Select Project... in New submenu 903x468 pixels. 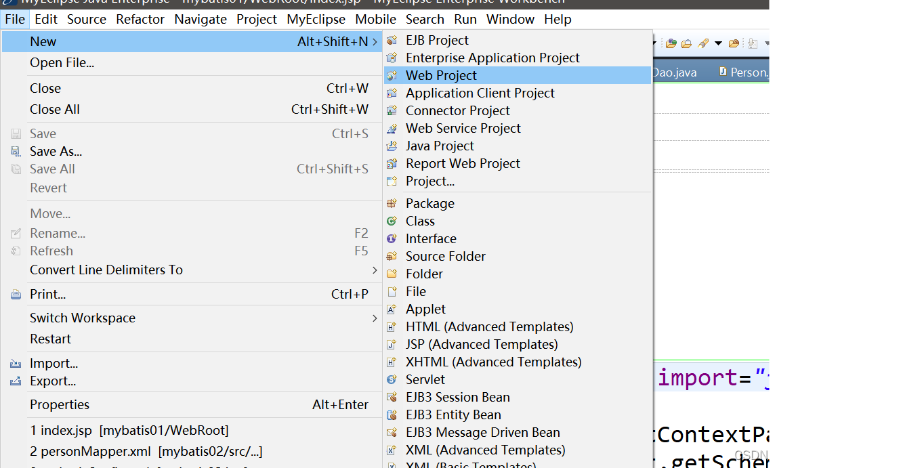518,182
